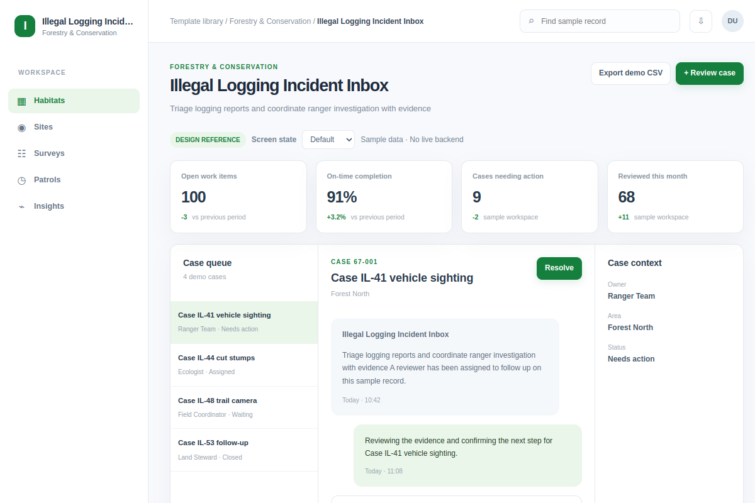Click the Cases needing action card

530,197
